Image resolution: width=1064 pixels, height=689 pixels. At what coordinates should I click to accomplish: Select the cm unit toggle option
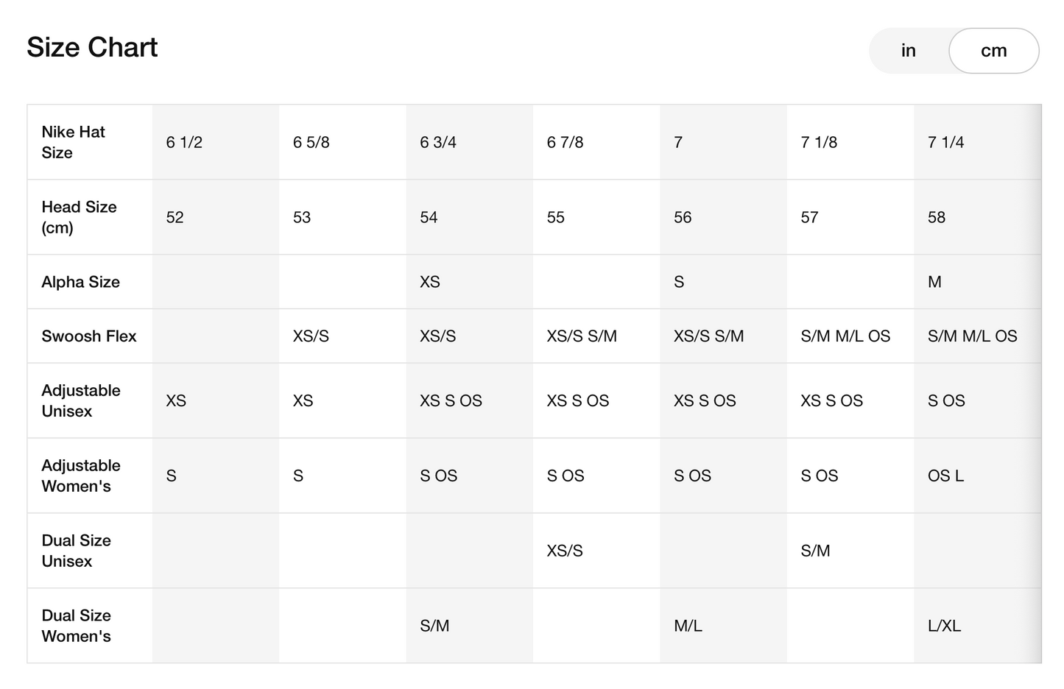point(993,51)
